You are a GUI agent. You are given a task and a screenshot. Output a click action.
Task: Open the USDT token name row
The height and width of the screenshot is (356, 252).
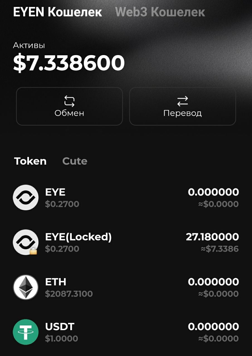(x=126, y=332)
